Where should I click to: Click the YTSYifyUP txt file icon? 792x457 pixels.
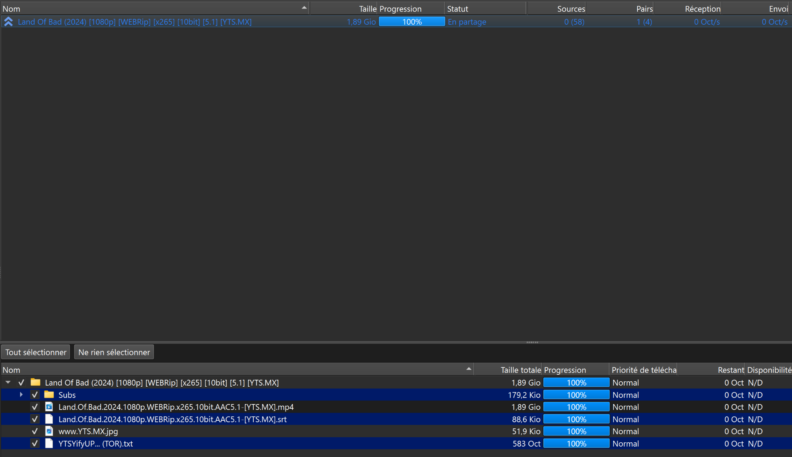tap(49, 443)
